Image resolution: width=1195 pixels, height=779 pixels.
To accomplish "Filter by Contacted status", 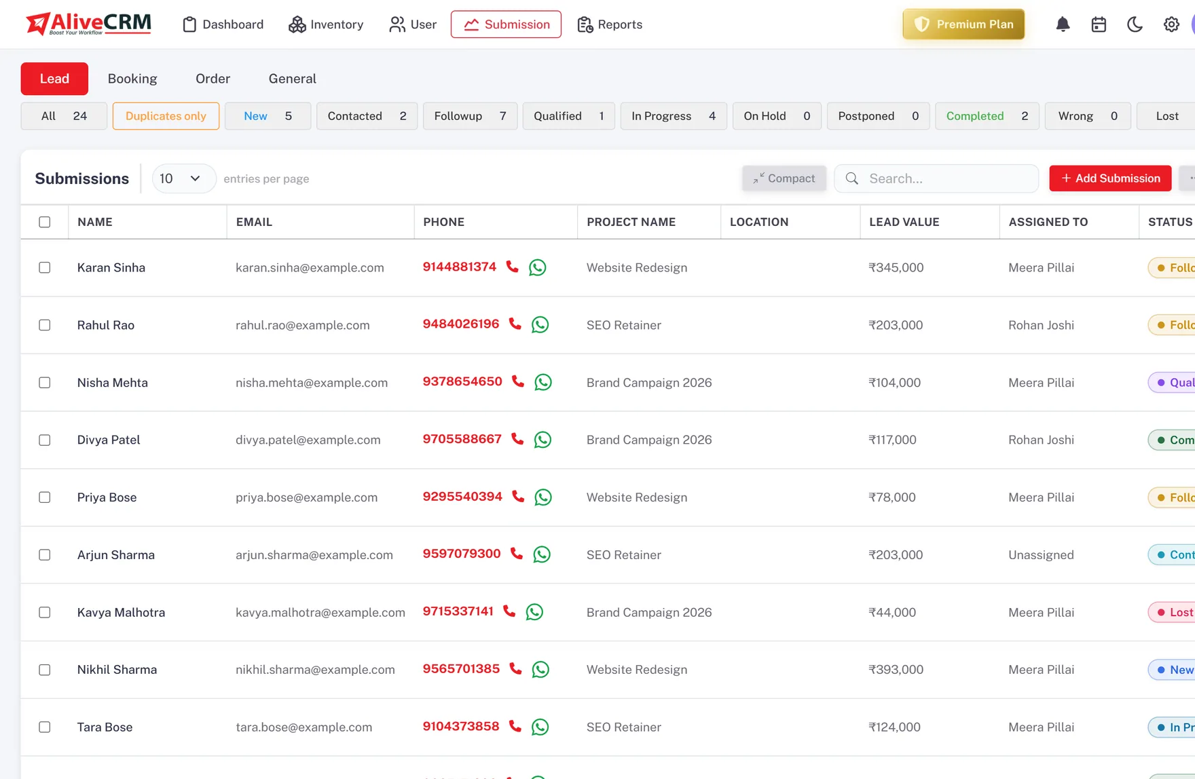I will point(367,116).
